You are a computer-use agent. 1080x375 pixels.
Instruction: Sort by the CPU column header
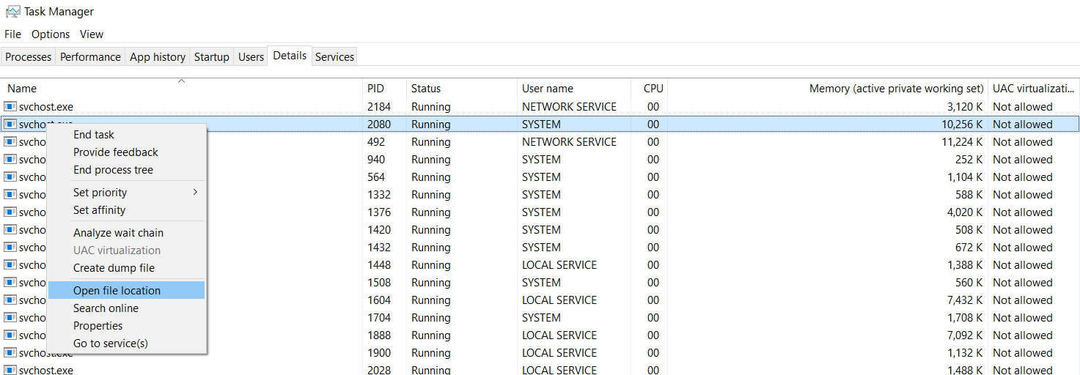650,88
